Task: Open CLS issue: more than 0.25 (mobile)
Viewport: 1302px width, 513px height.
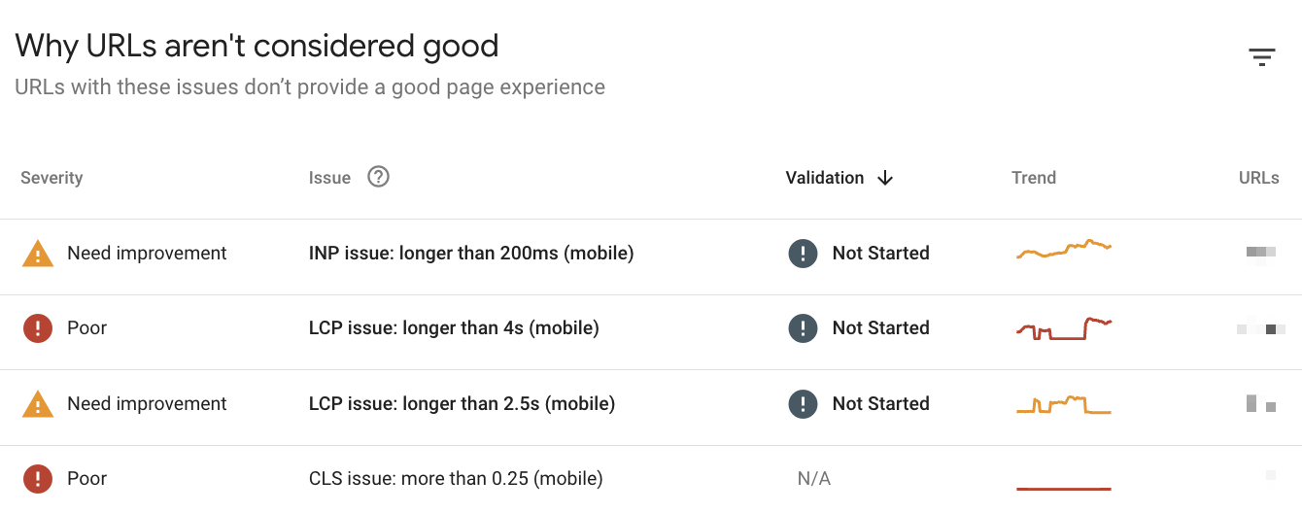Action: point(456,479)
